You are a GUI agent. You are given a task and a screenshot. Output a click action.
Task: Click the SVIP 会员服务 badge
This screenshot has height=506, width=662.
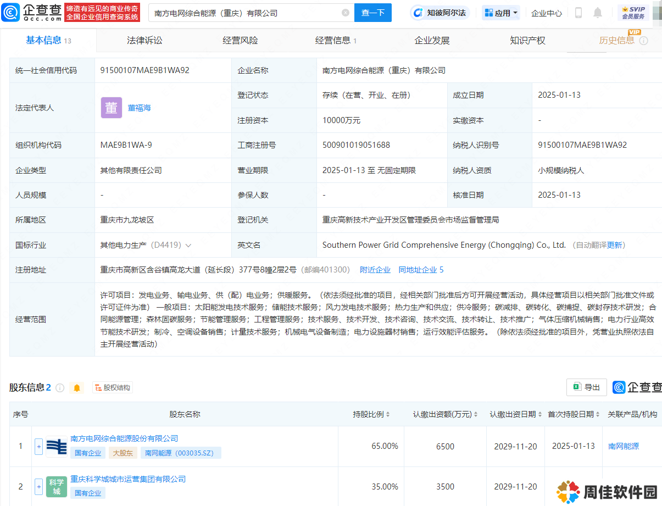633,13
